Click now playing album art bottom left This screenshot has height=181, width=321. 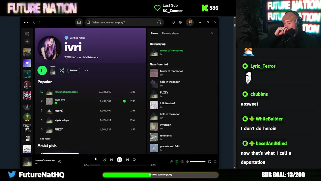[x=27, y=162]
